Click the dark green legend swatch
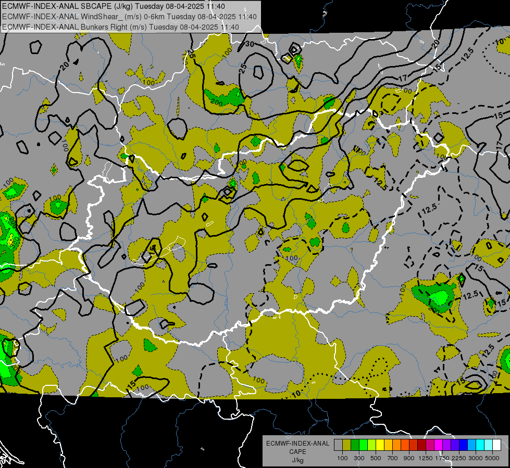This screenshot has width=510, height=468. point(355,445)
